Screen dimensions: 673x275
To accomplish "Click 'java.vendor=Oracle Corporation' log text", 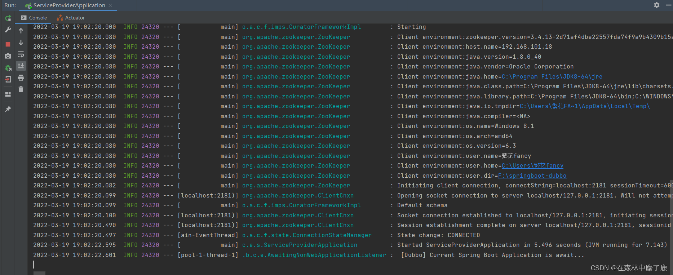I will click(x=519, y=67).
